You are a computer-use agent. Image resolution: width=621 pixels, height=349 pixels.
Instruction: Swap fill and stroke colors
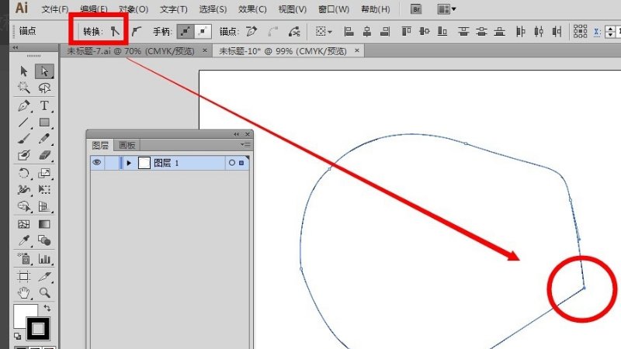pos(47,308)
